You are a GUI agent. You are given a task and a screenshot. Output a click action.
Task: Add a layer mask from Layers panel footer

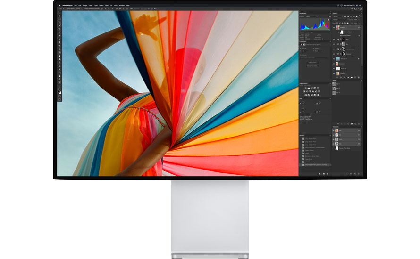[344, 78]
